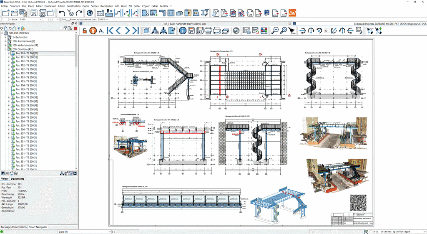Image resolution: width=427 pixels, height=234 pixels.
Task: Click the open folder icon
Action: pos(14,13)
